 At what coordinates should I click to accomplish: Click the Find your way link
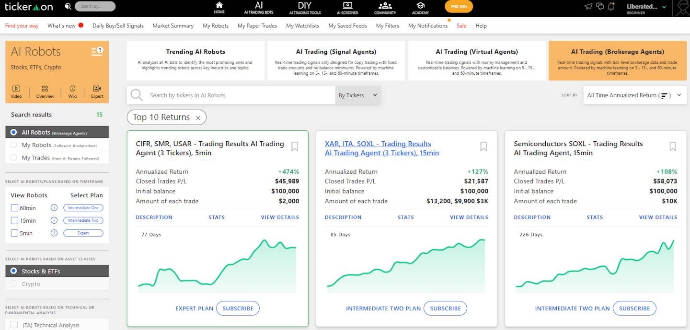(22, 26)
